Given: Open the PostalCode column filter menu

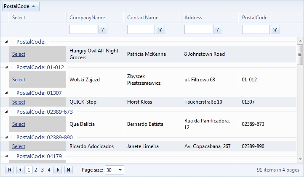Looking at the screenshot, I should click(x=275, y=29).
